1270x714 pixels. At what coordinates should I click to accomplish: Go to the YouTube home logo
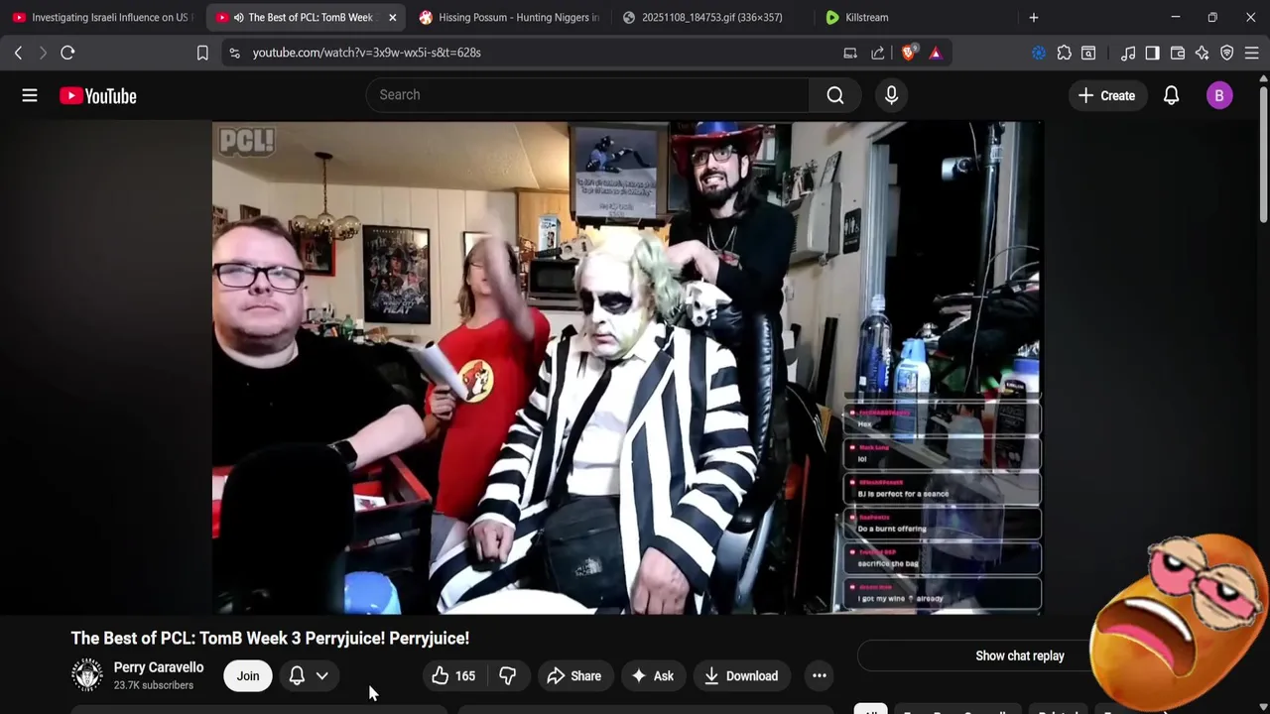coord(97,96)
